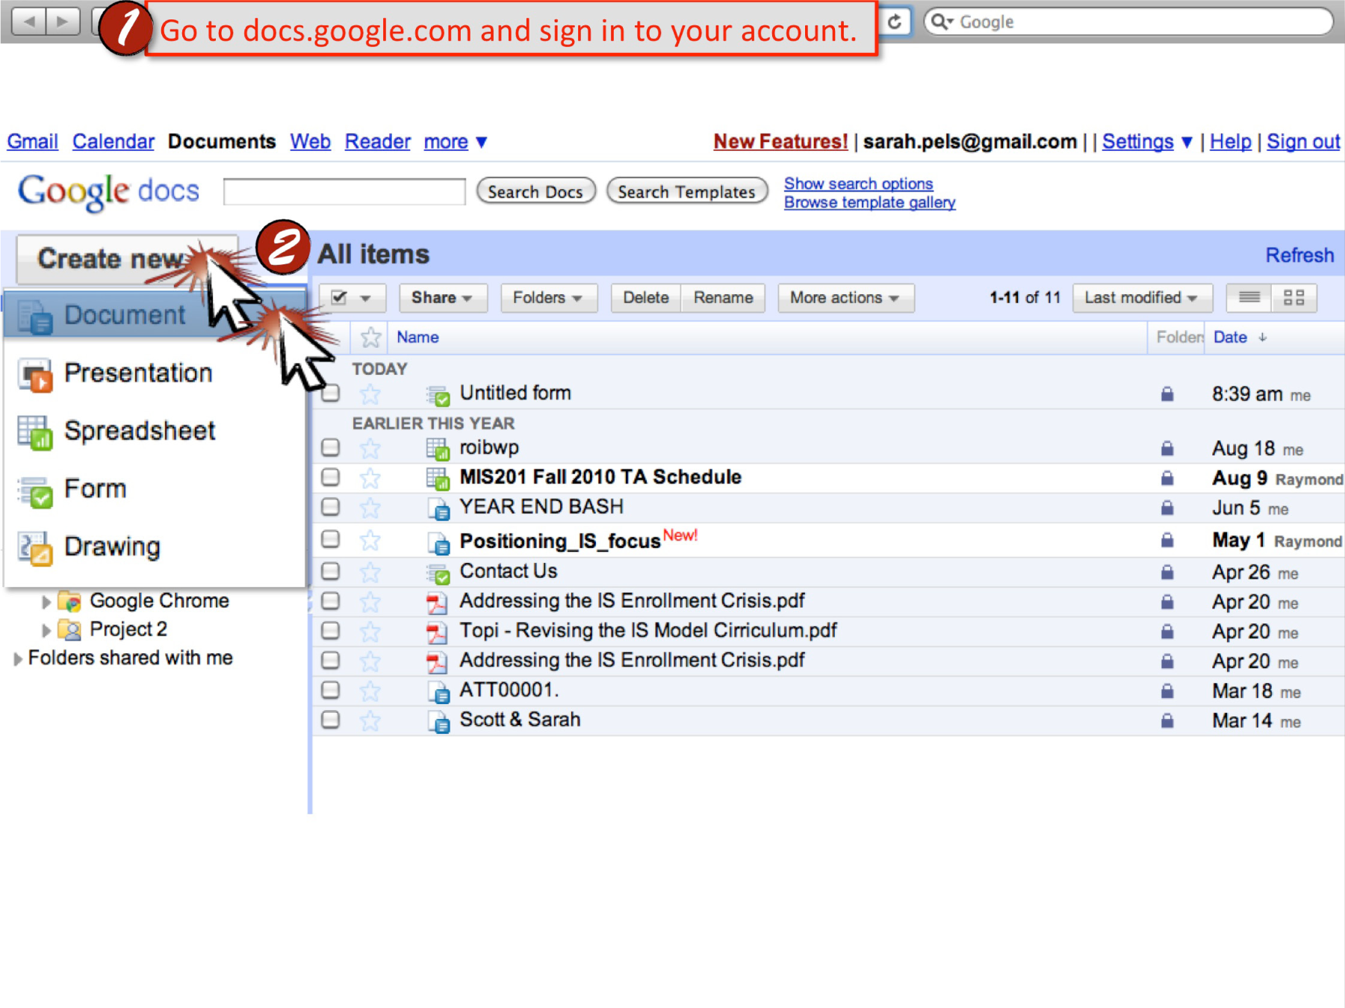Star the Untitled form item
This screenshot has height=1008, width=1345.
(x=370, y=393)
